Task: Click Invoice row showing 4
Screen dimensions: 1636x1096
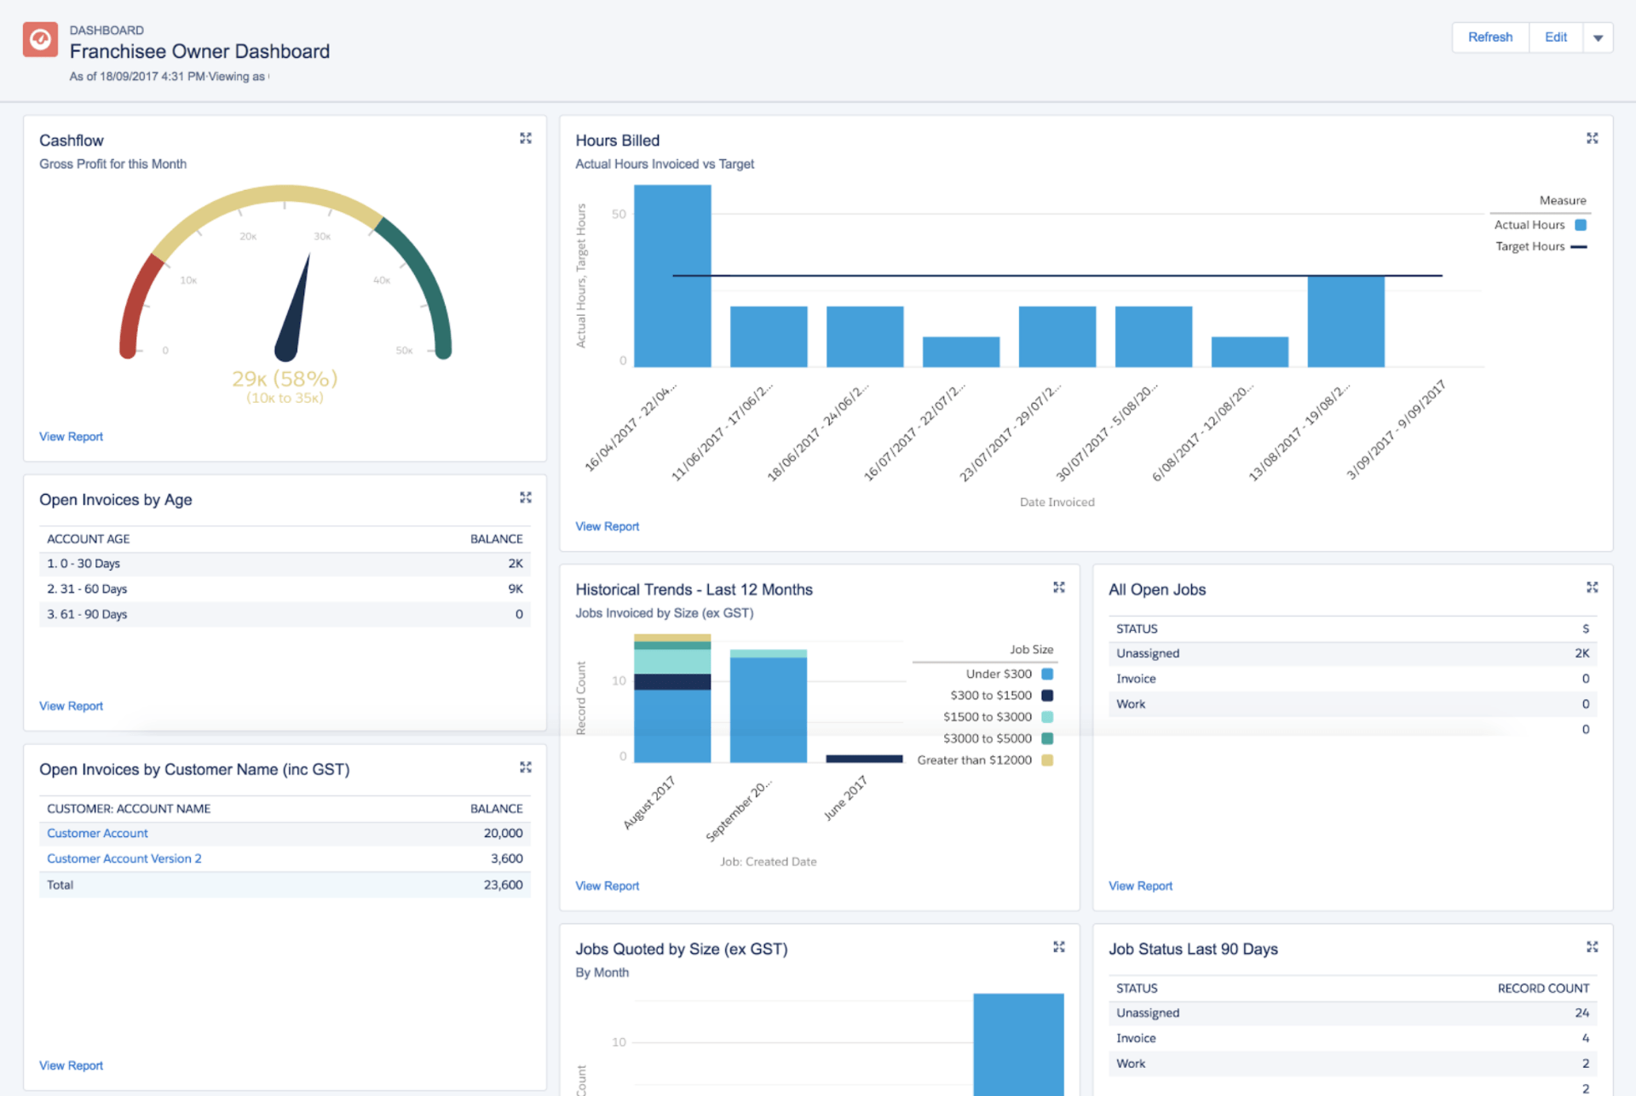Action: point(1352,1038)
